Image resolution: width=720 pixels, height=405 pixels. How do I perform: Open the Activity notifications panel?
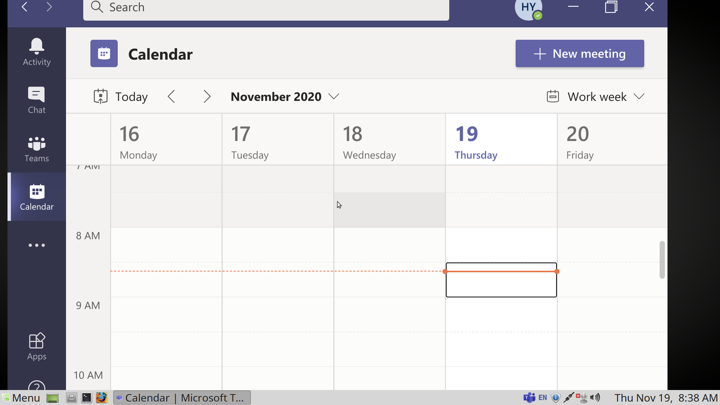[37, 51]
